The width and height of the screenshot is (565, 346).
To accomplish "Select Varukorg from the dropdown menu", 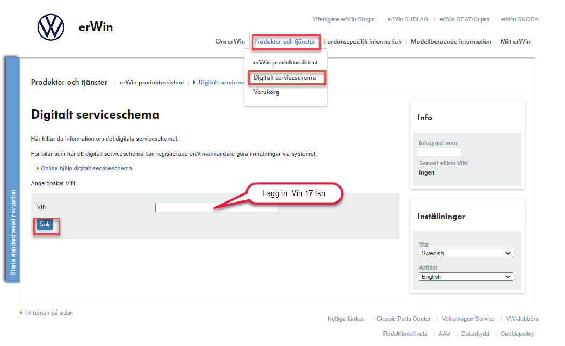I will tap(266, 92).
